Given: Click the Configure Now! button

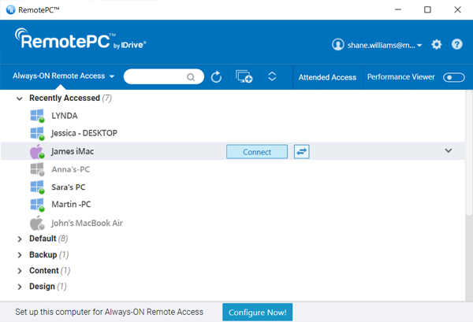Looking at the screenshot, I should tap(258, 313).
